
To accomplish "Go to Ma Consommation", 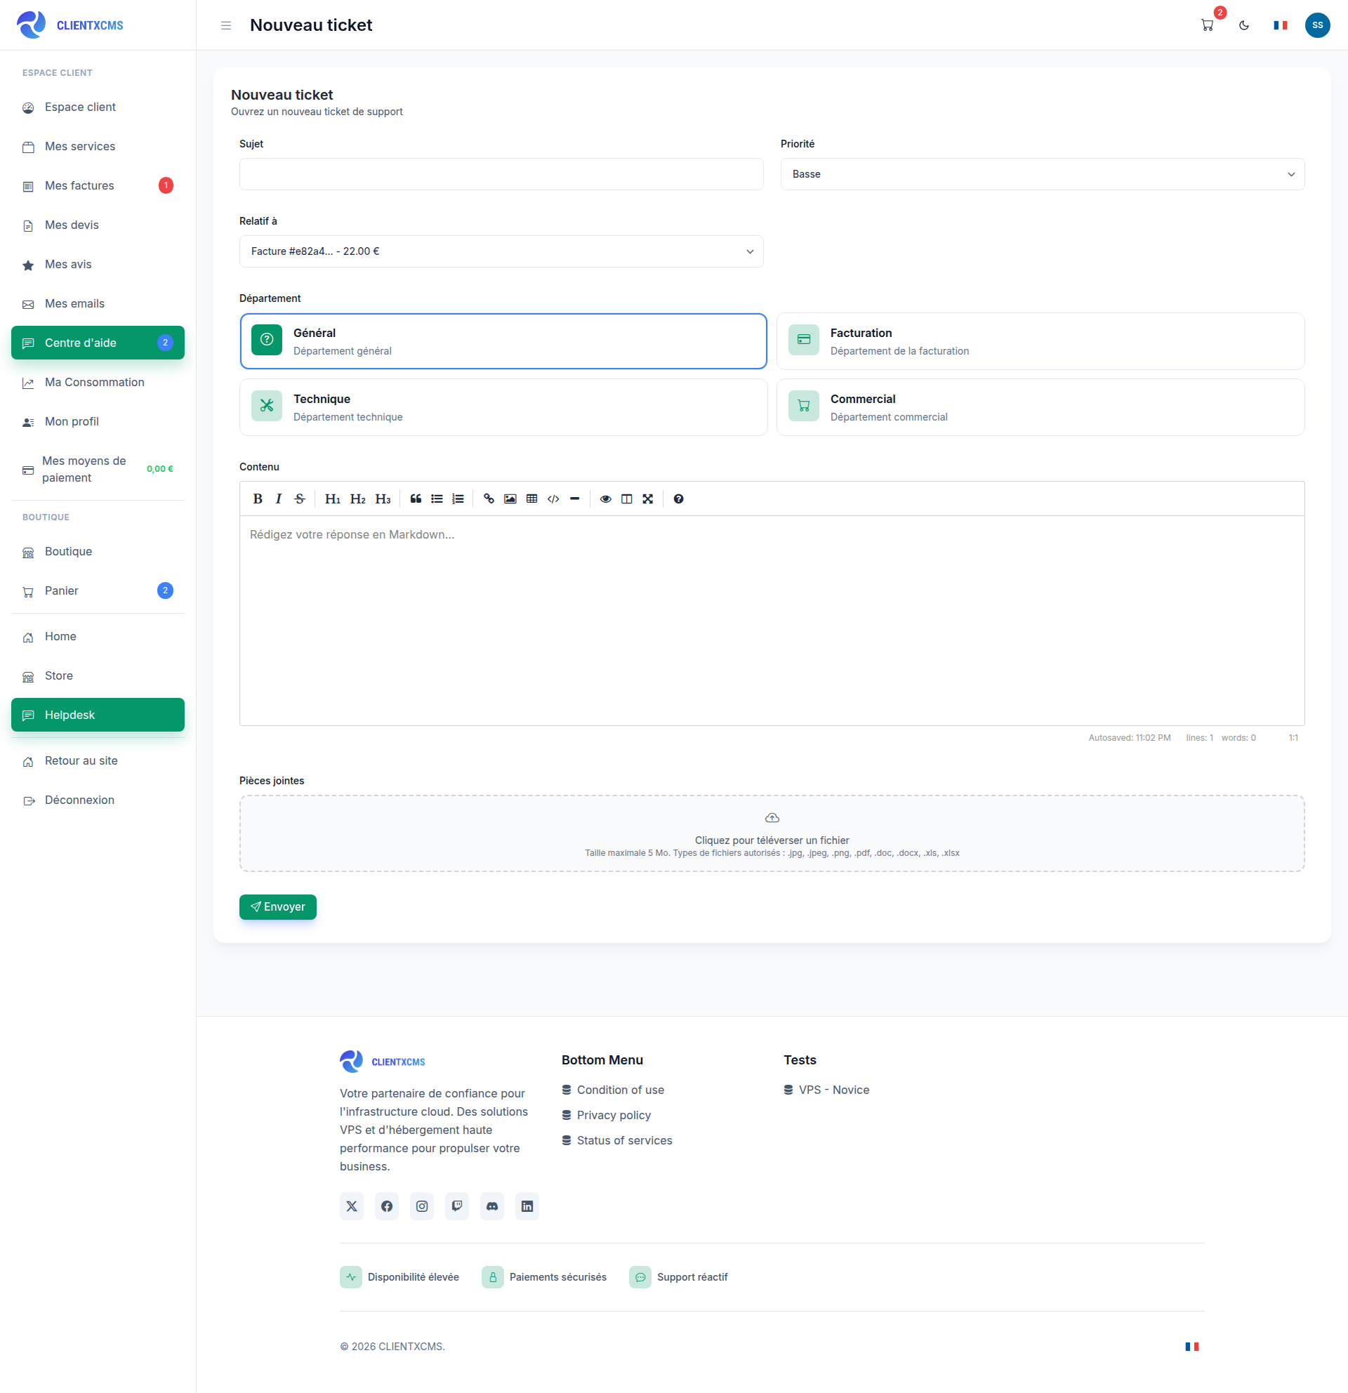I will click(x=98, y=383).
